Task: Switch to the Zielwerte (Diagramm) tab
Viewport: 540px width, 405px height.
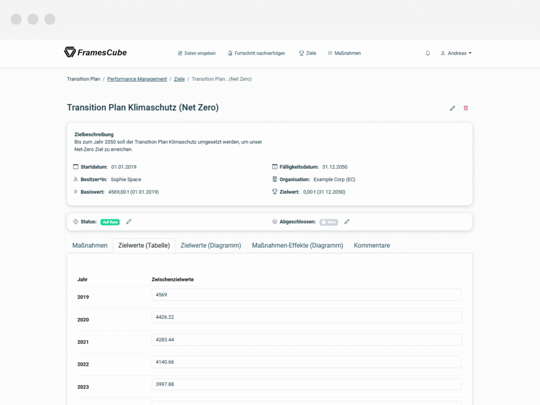Action: click(x=211, y=246)
